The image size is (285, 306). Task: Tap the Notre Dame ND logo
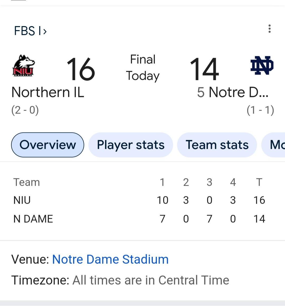[x=262, y=65]
